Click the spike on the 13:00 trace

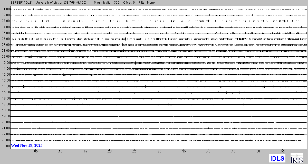(227, 80)
